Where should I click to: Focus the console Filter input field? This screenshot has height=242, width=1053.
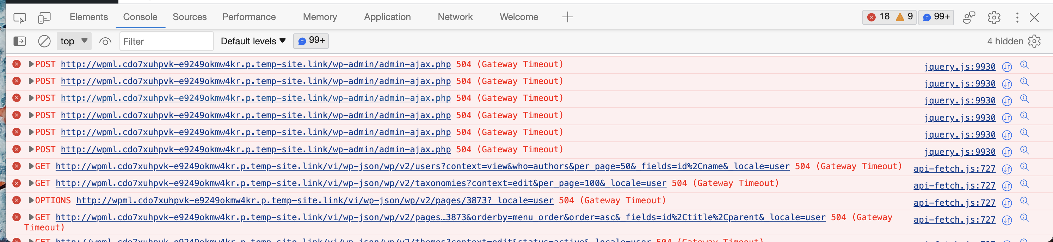166,41
